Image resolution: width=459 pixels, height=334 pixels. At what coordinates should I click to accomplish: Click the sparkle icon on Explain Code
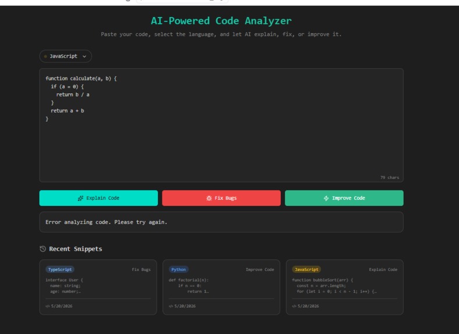[x=80, y=198]
